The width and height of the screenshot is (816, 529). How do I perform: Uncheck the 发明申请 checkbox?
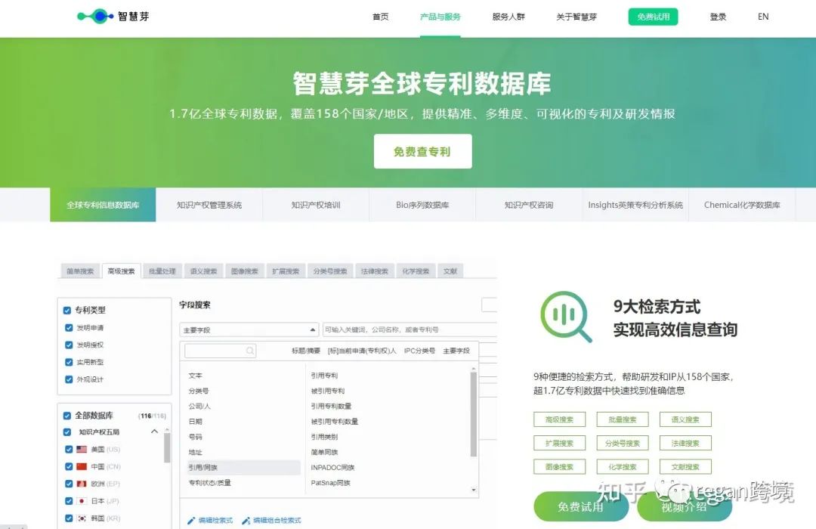pyautogui.click(x=69, y=327)
